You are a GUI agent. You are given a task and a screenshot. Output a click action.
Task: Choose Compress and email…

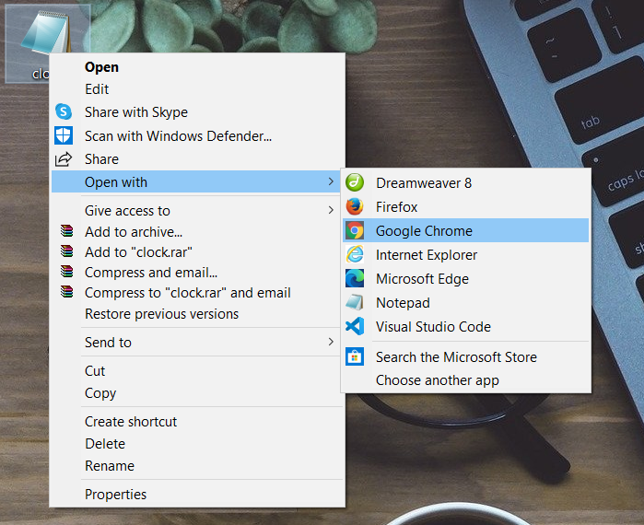(x=197, y=272)
